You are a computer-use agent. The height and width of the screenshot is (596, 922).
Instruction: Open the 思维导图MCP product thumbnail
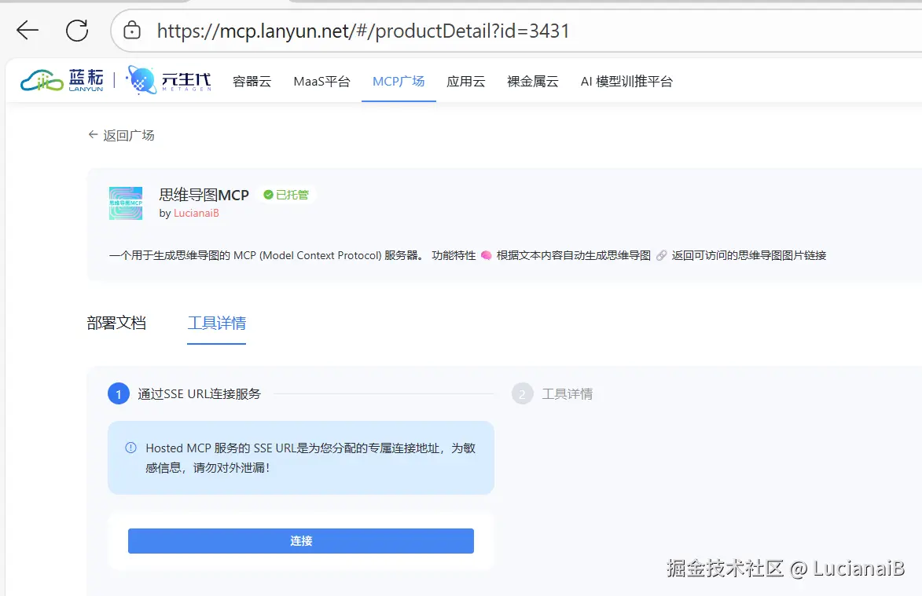(x=126, y=203)
